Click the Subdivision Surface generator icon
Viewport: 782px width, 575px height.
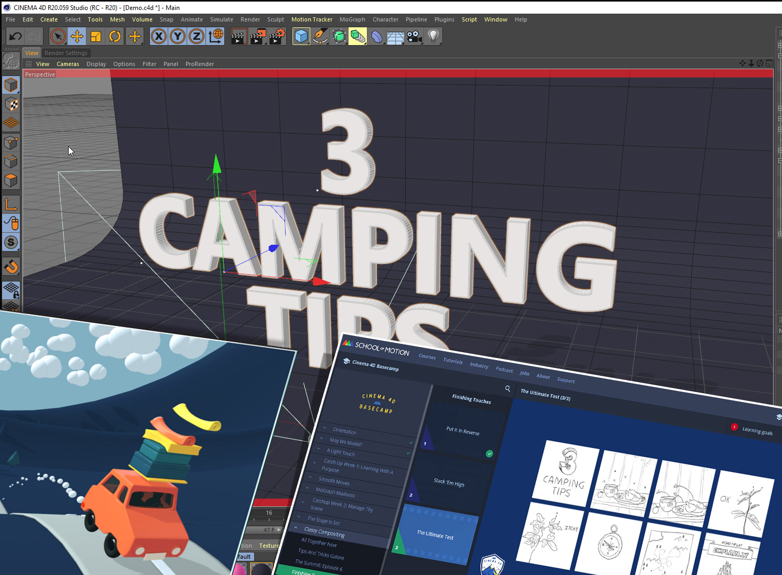click(x=339, y=36)
